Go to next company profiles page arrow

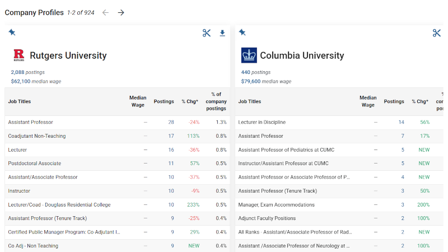click(121, 12)
